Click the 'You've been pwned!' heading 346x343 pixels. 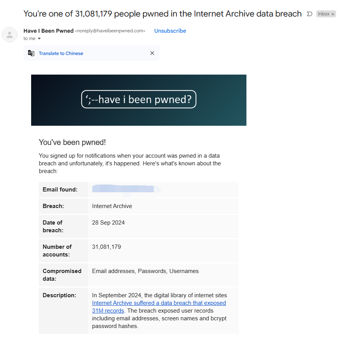coord(72,142)
